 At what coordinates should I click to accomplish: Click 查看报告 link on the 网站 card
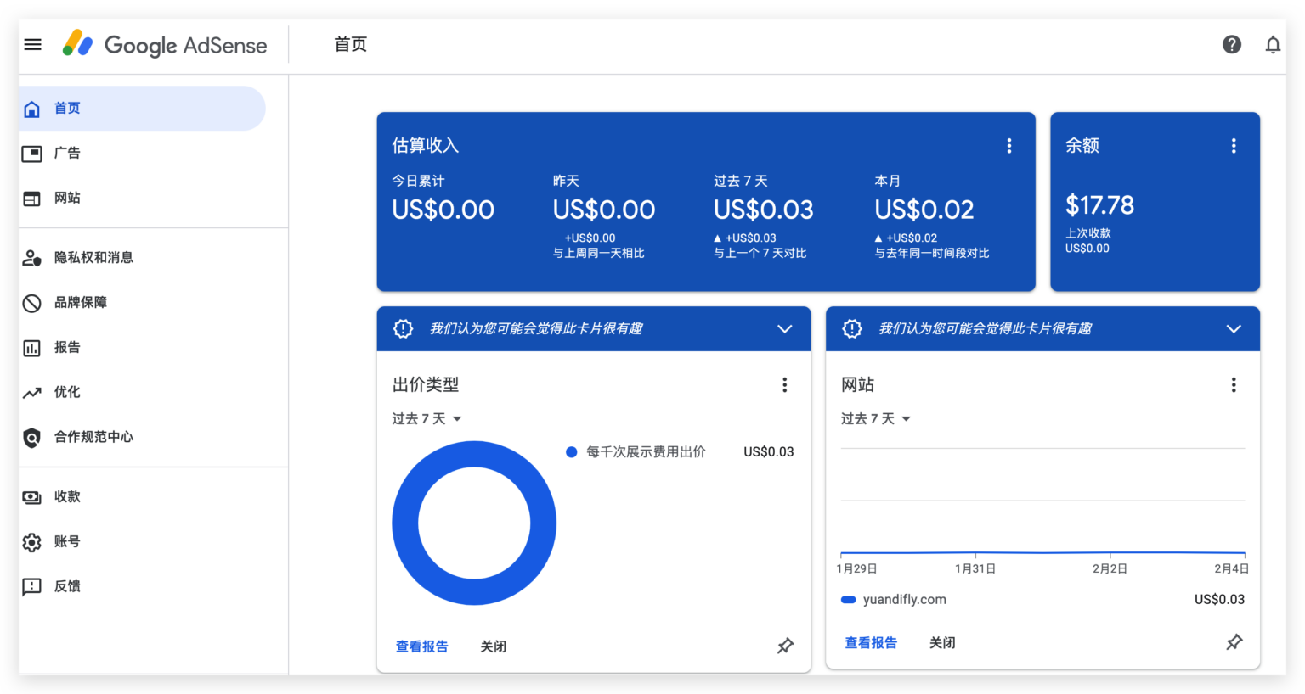pyautogui.click(x=871, y=642)
